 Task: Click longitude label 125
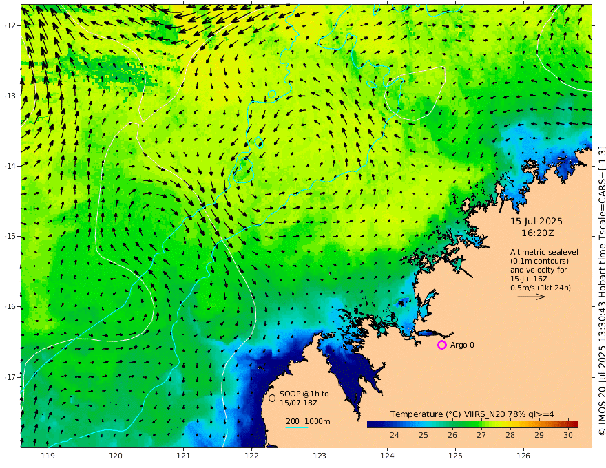pos(455,456)
